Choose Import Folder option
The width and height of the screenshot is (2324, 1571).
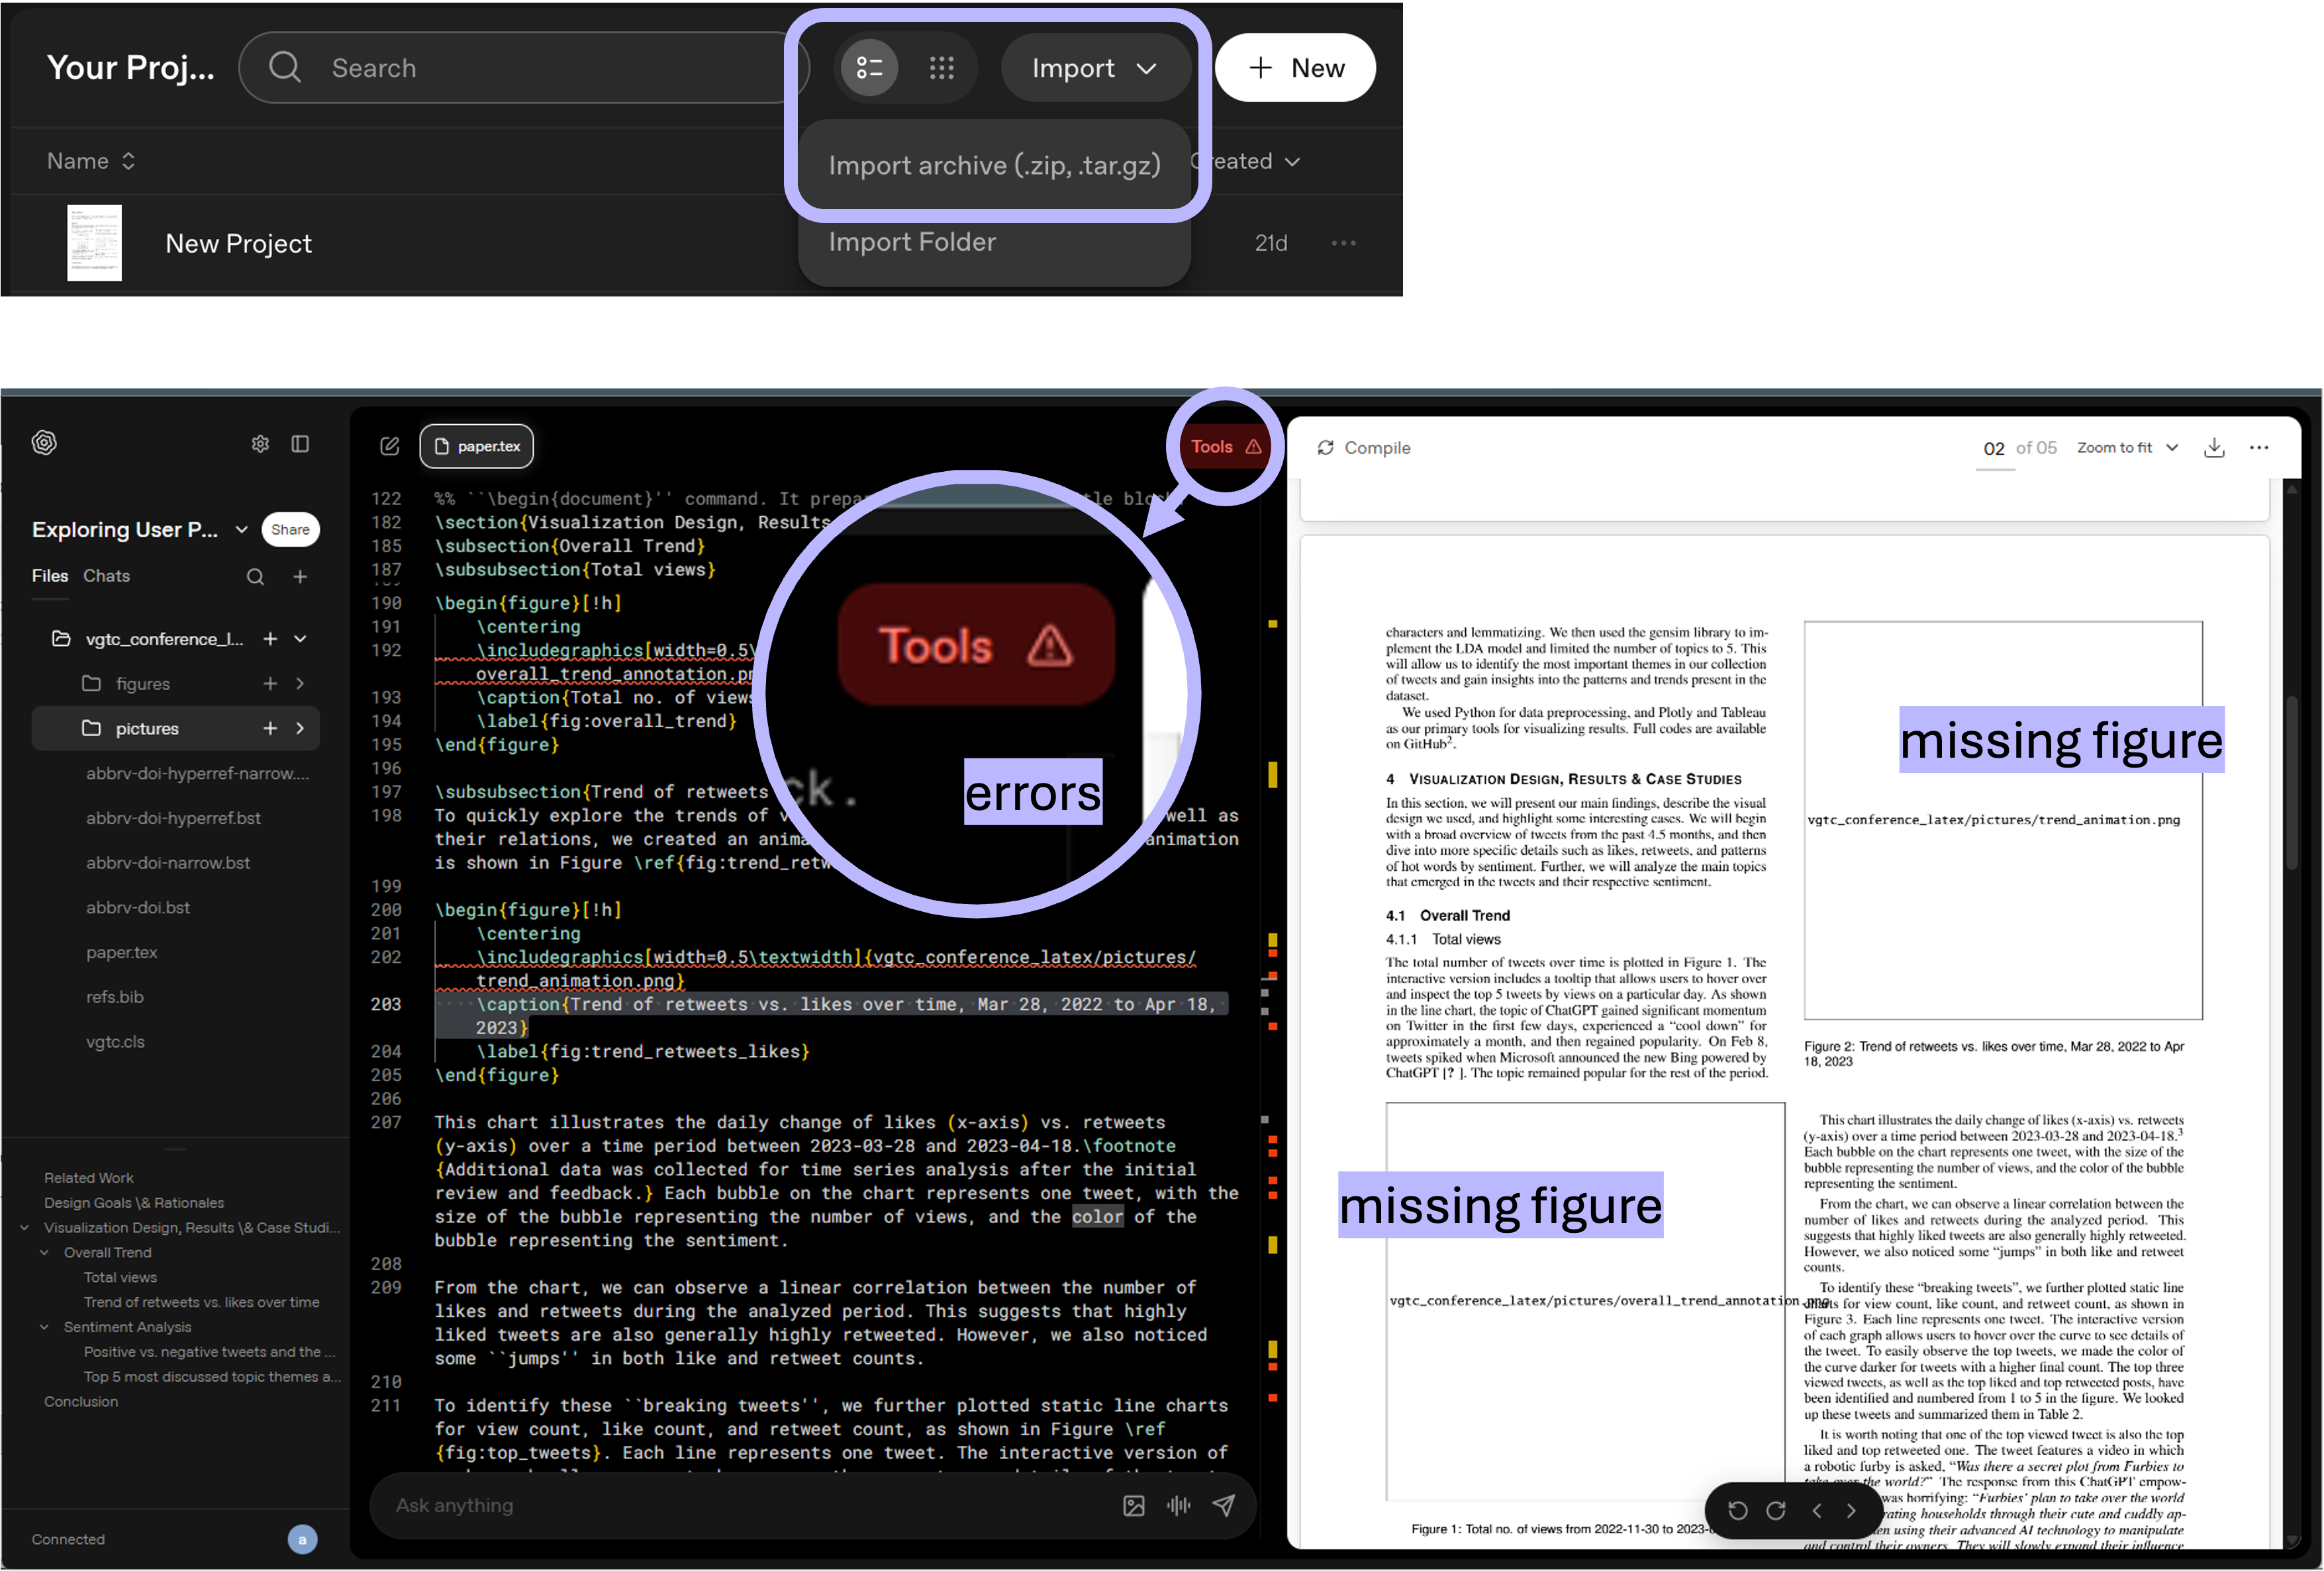[x=911, y=242]
